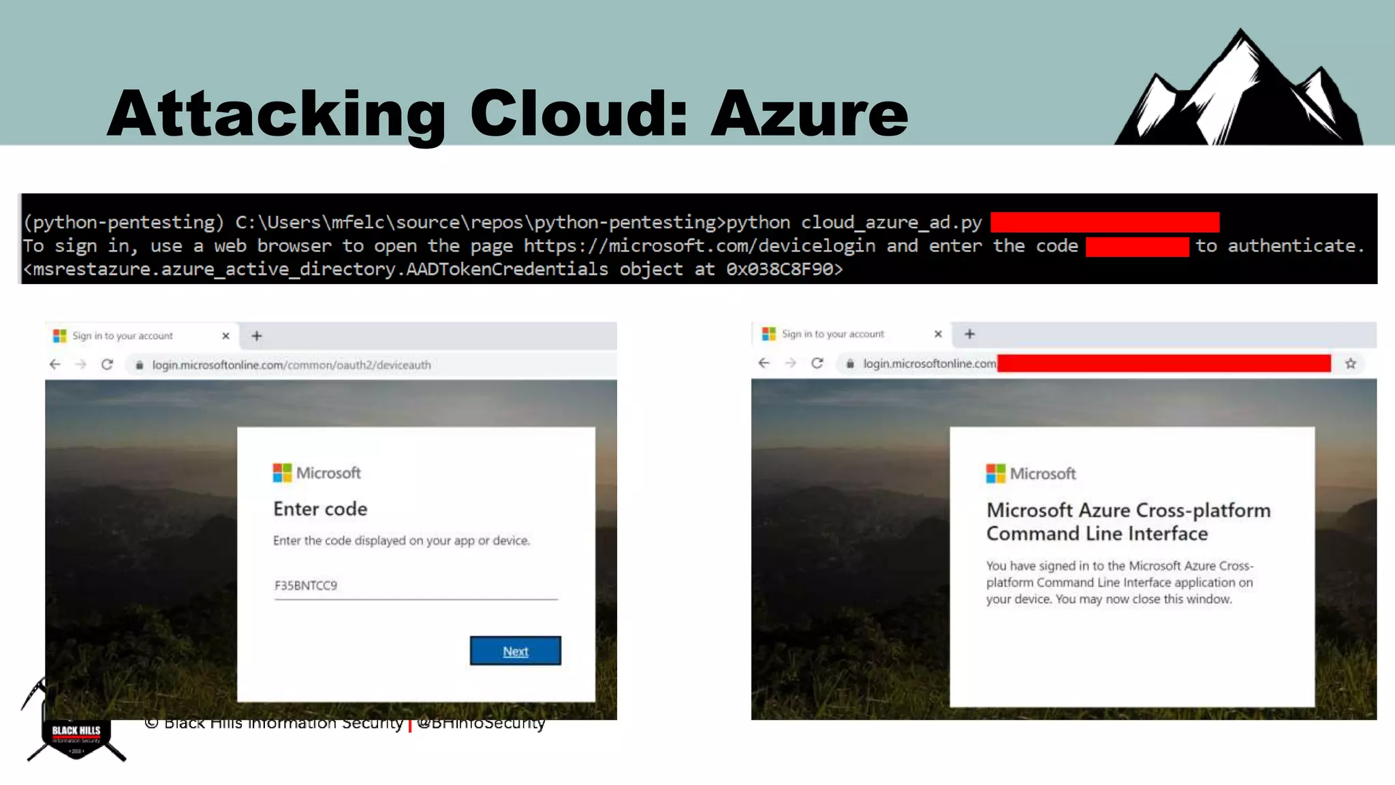Click @BHinfoSecurity handle in footer
Screen dimensions: 1395x785
[481, 724]
